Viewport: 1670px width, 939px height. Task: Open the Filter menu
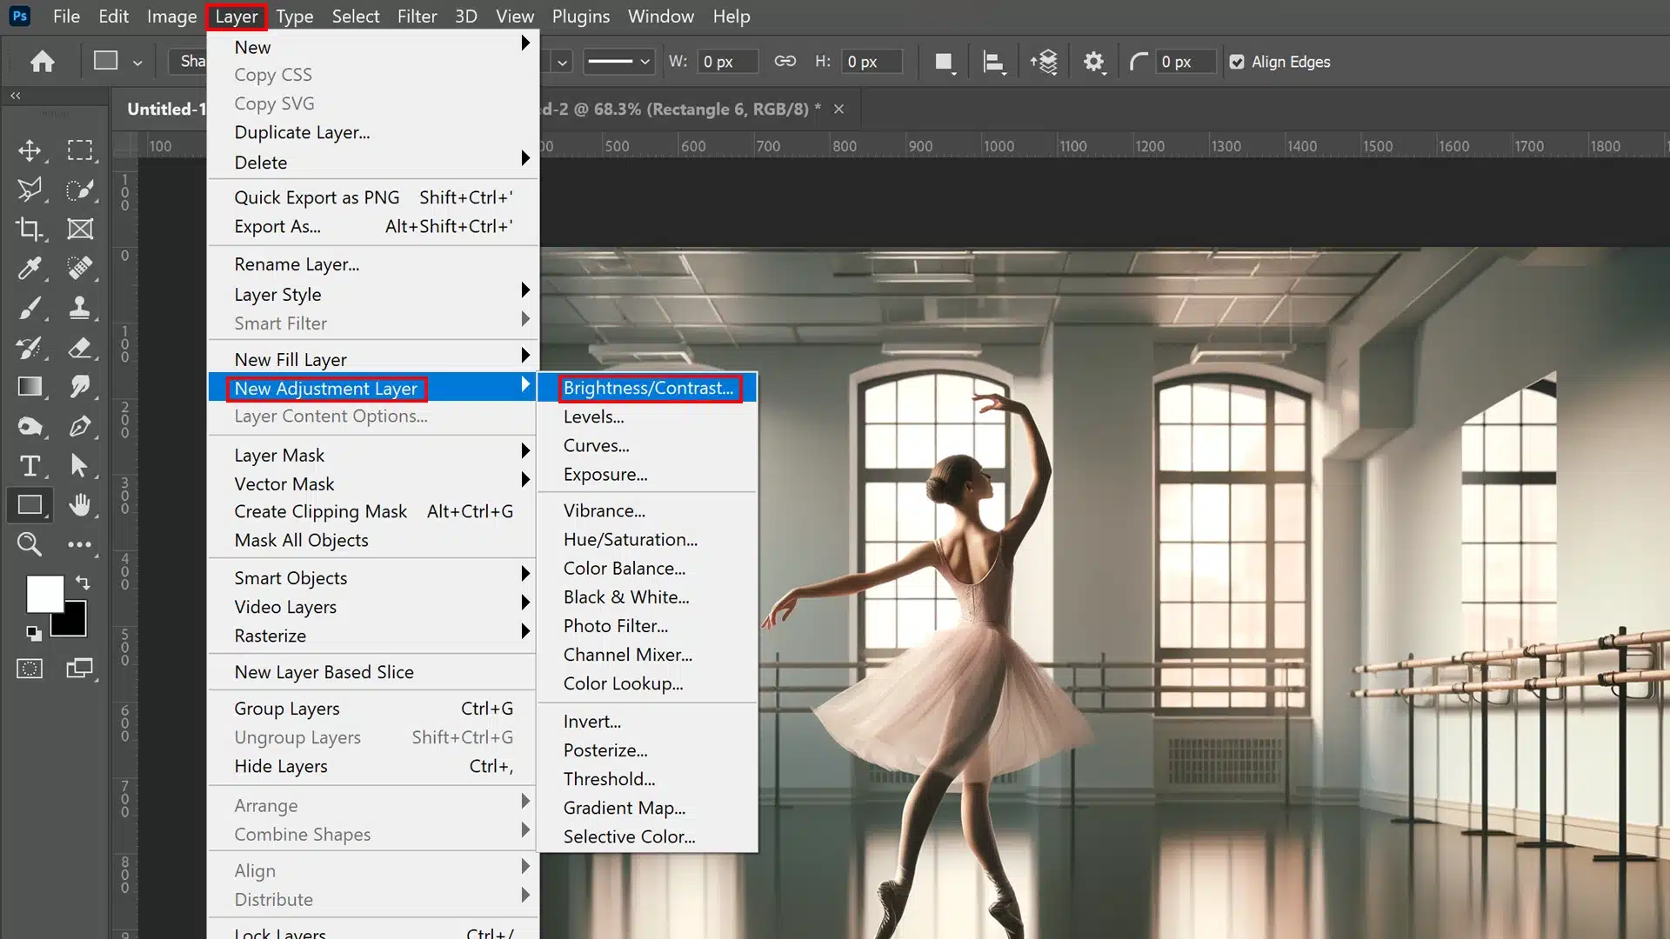click(417, 16)
